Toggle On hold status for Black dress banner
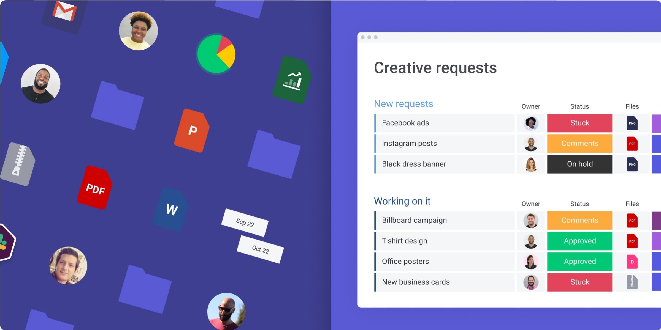Screen dimensions: 661x330 tap(580, 163)
